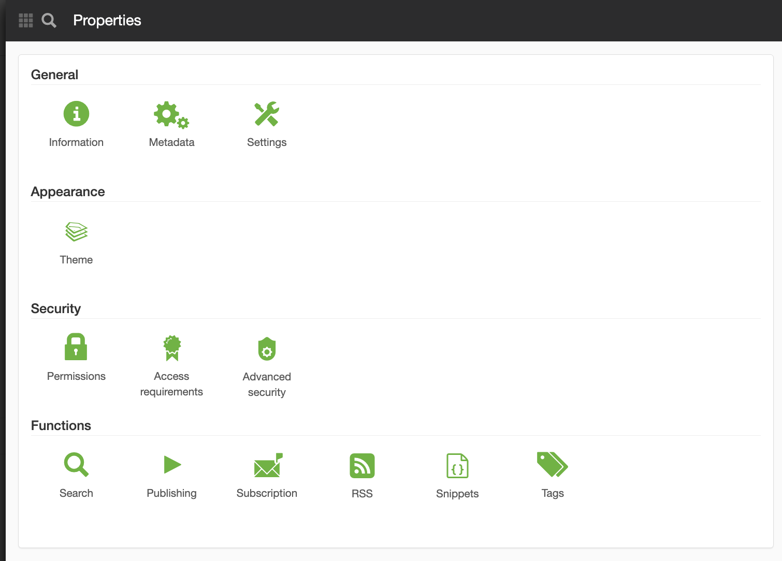Open the Metadata gears icon
This screenshot has height=561, width=782.
click(171, 115)
